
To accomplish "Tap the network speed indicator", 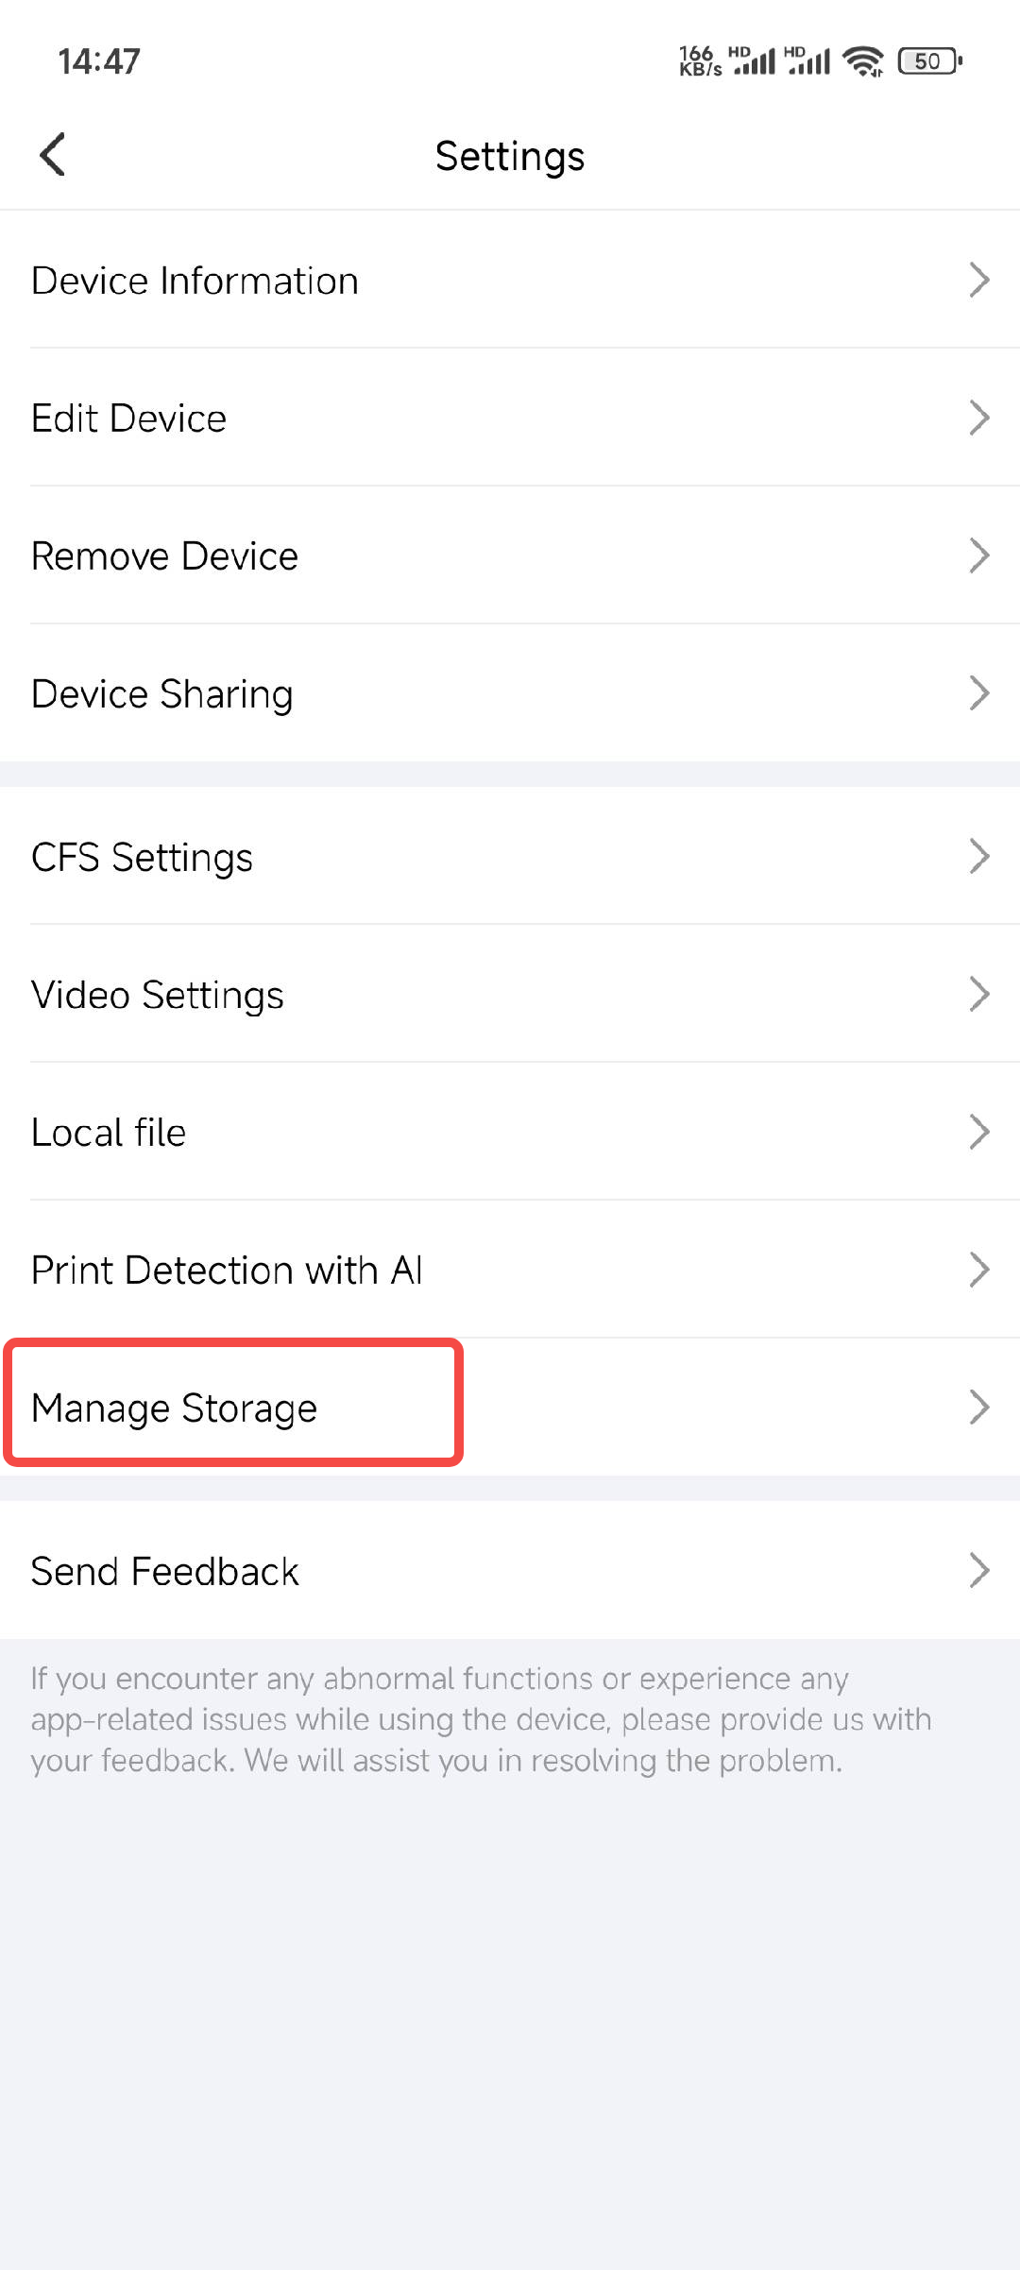I will click(x=700, y=61).
